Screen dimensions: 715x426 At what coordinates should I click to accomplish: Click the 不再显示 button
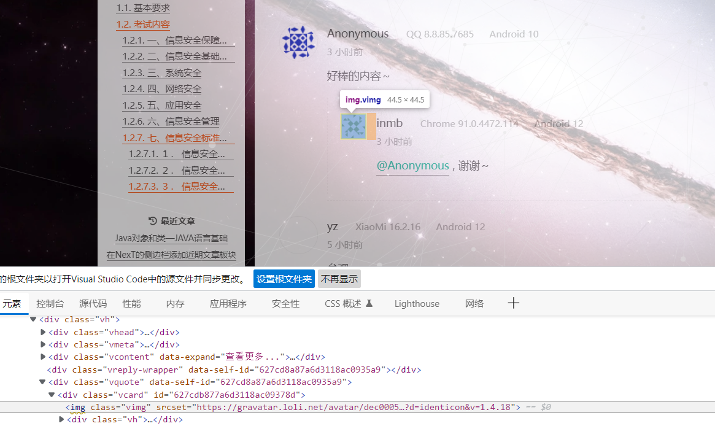click(x=339, y=278)
